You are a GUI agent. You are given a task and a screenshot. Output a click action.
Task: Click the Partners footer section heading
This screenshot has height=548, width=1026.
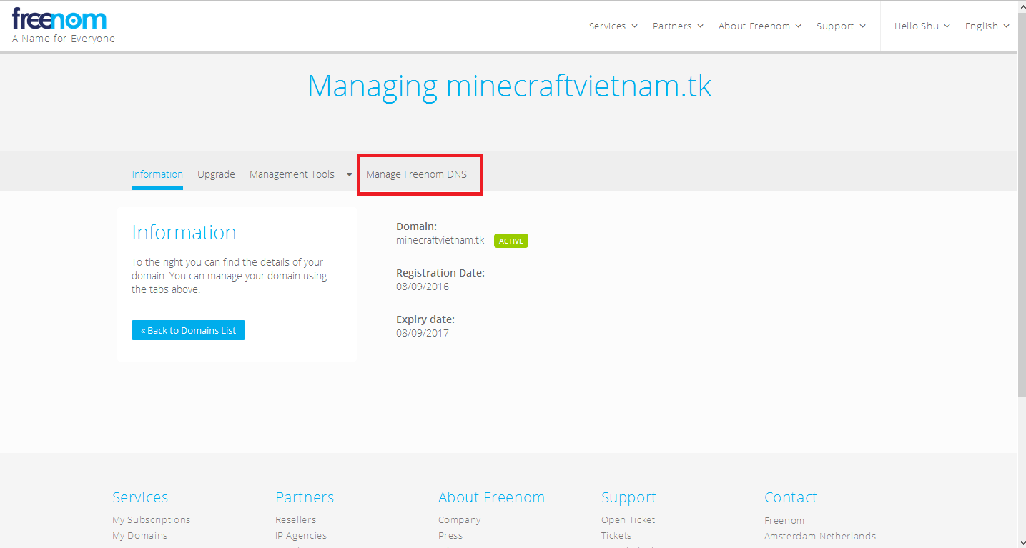coord(305,497)
